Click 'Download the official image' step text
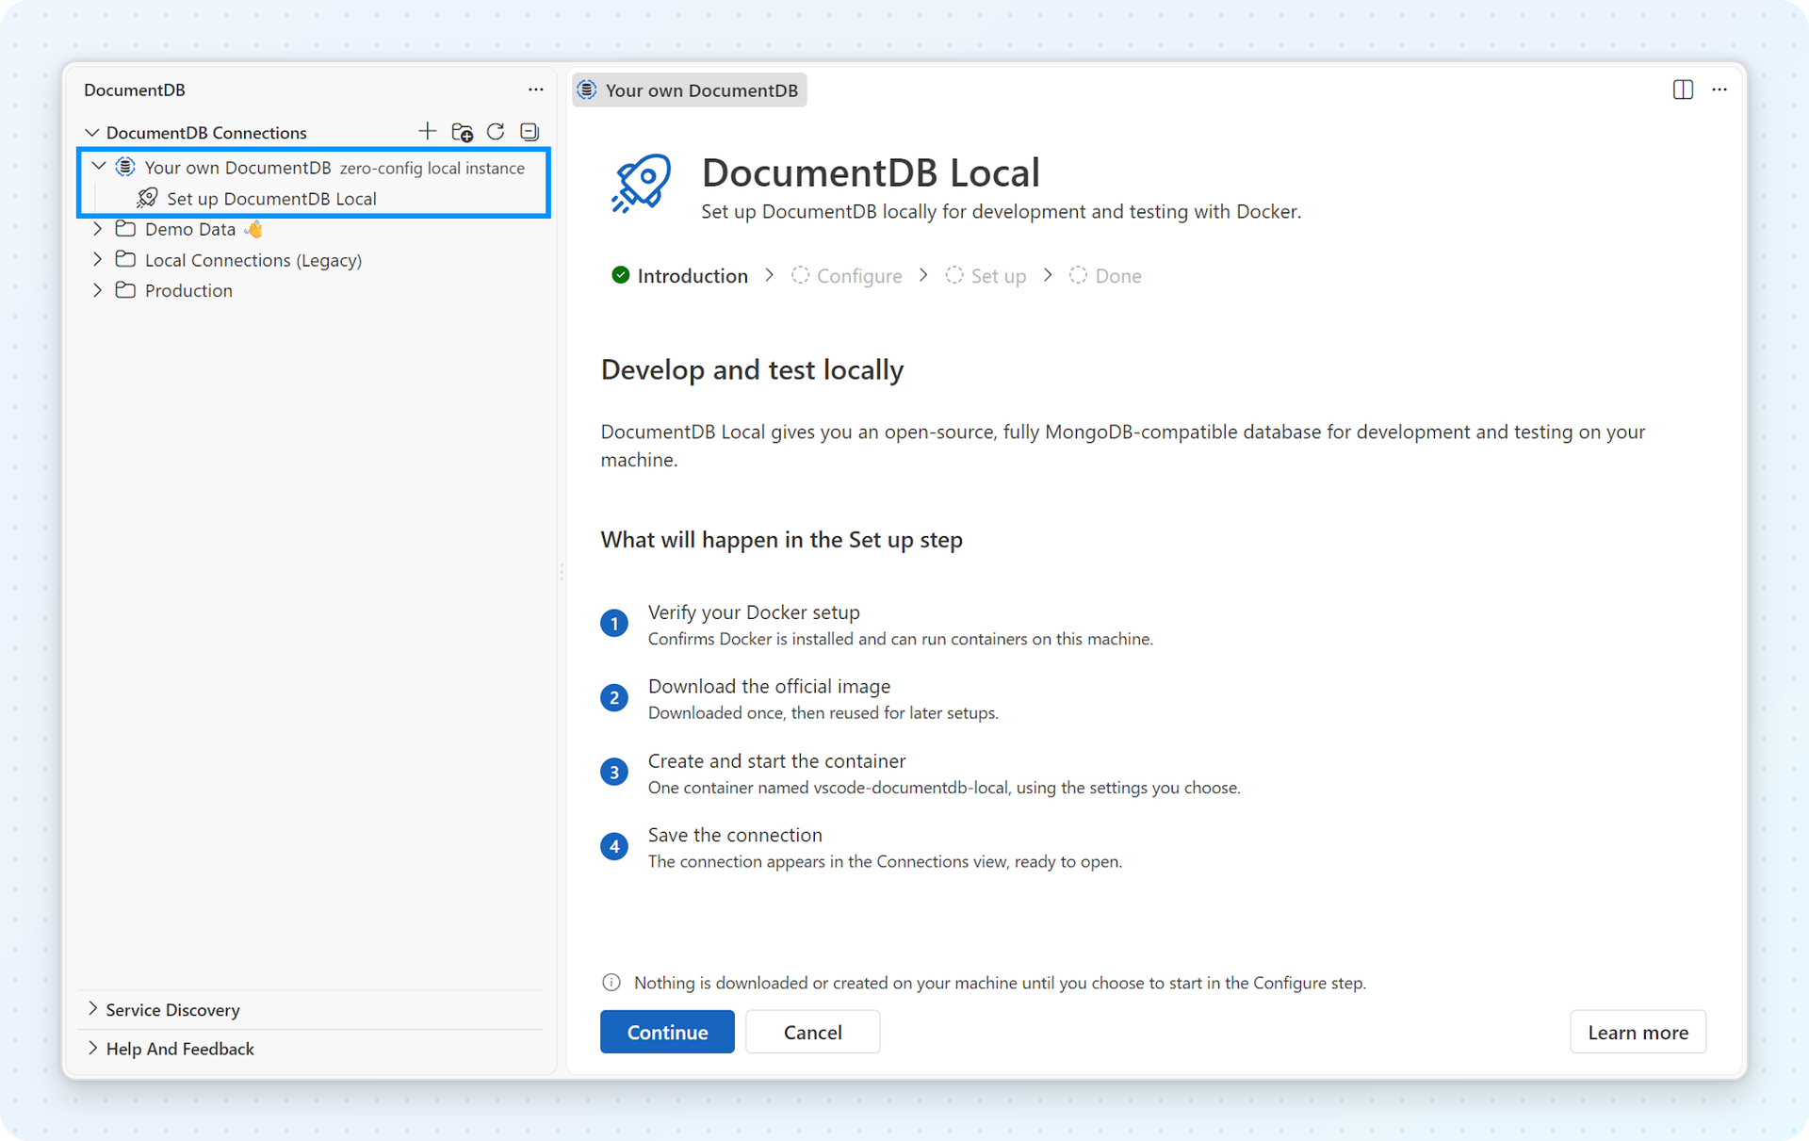The height and width of the screenshot is (1141, 1809). [769, 686]
